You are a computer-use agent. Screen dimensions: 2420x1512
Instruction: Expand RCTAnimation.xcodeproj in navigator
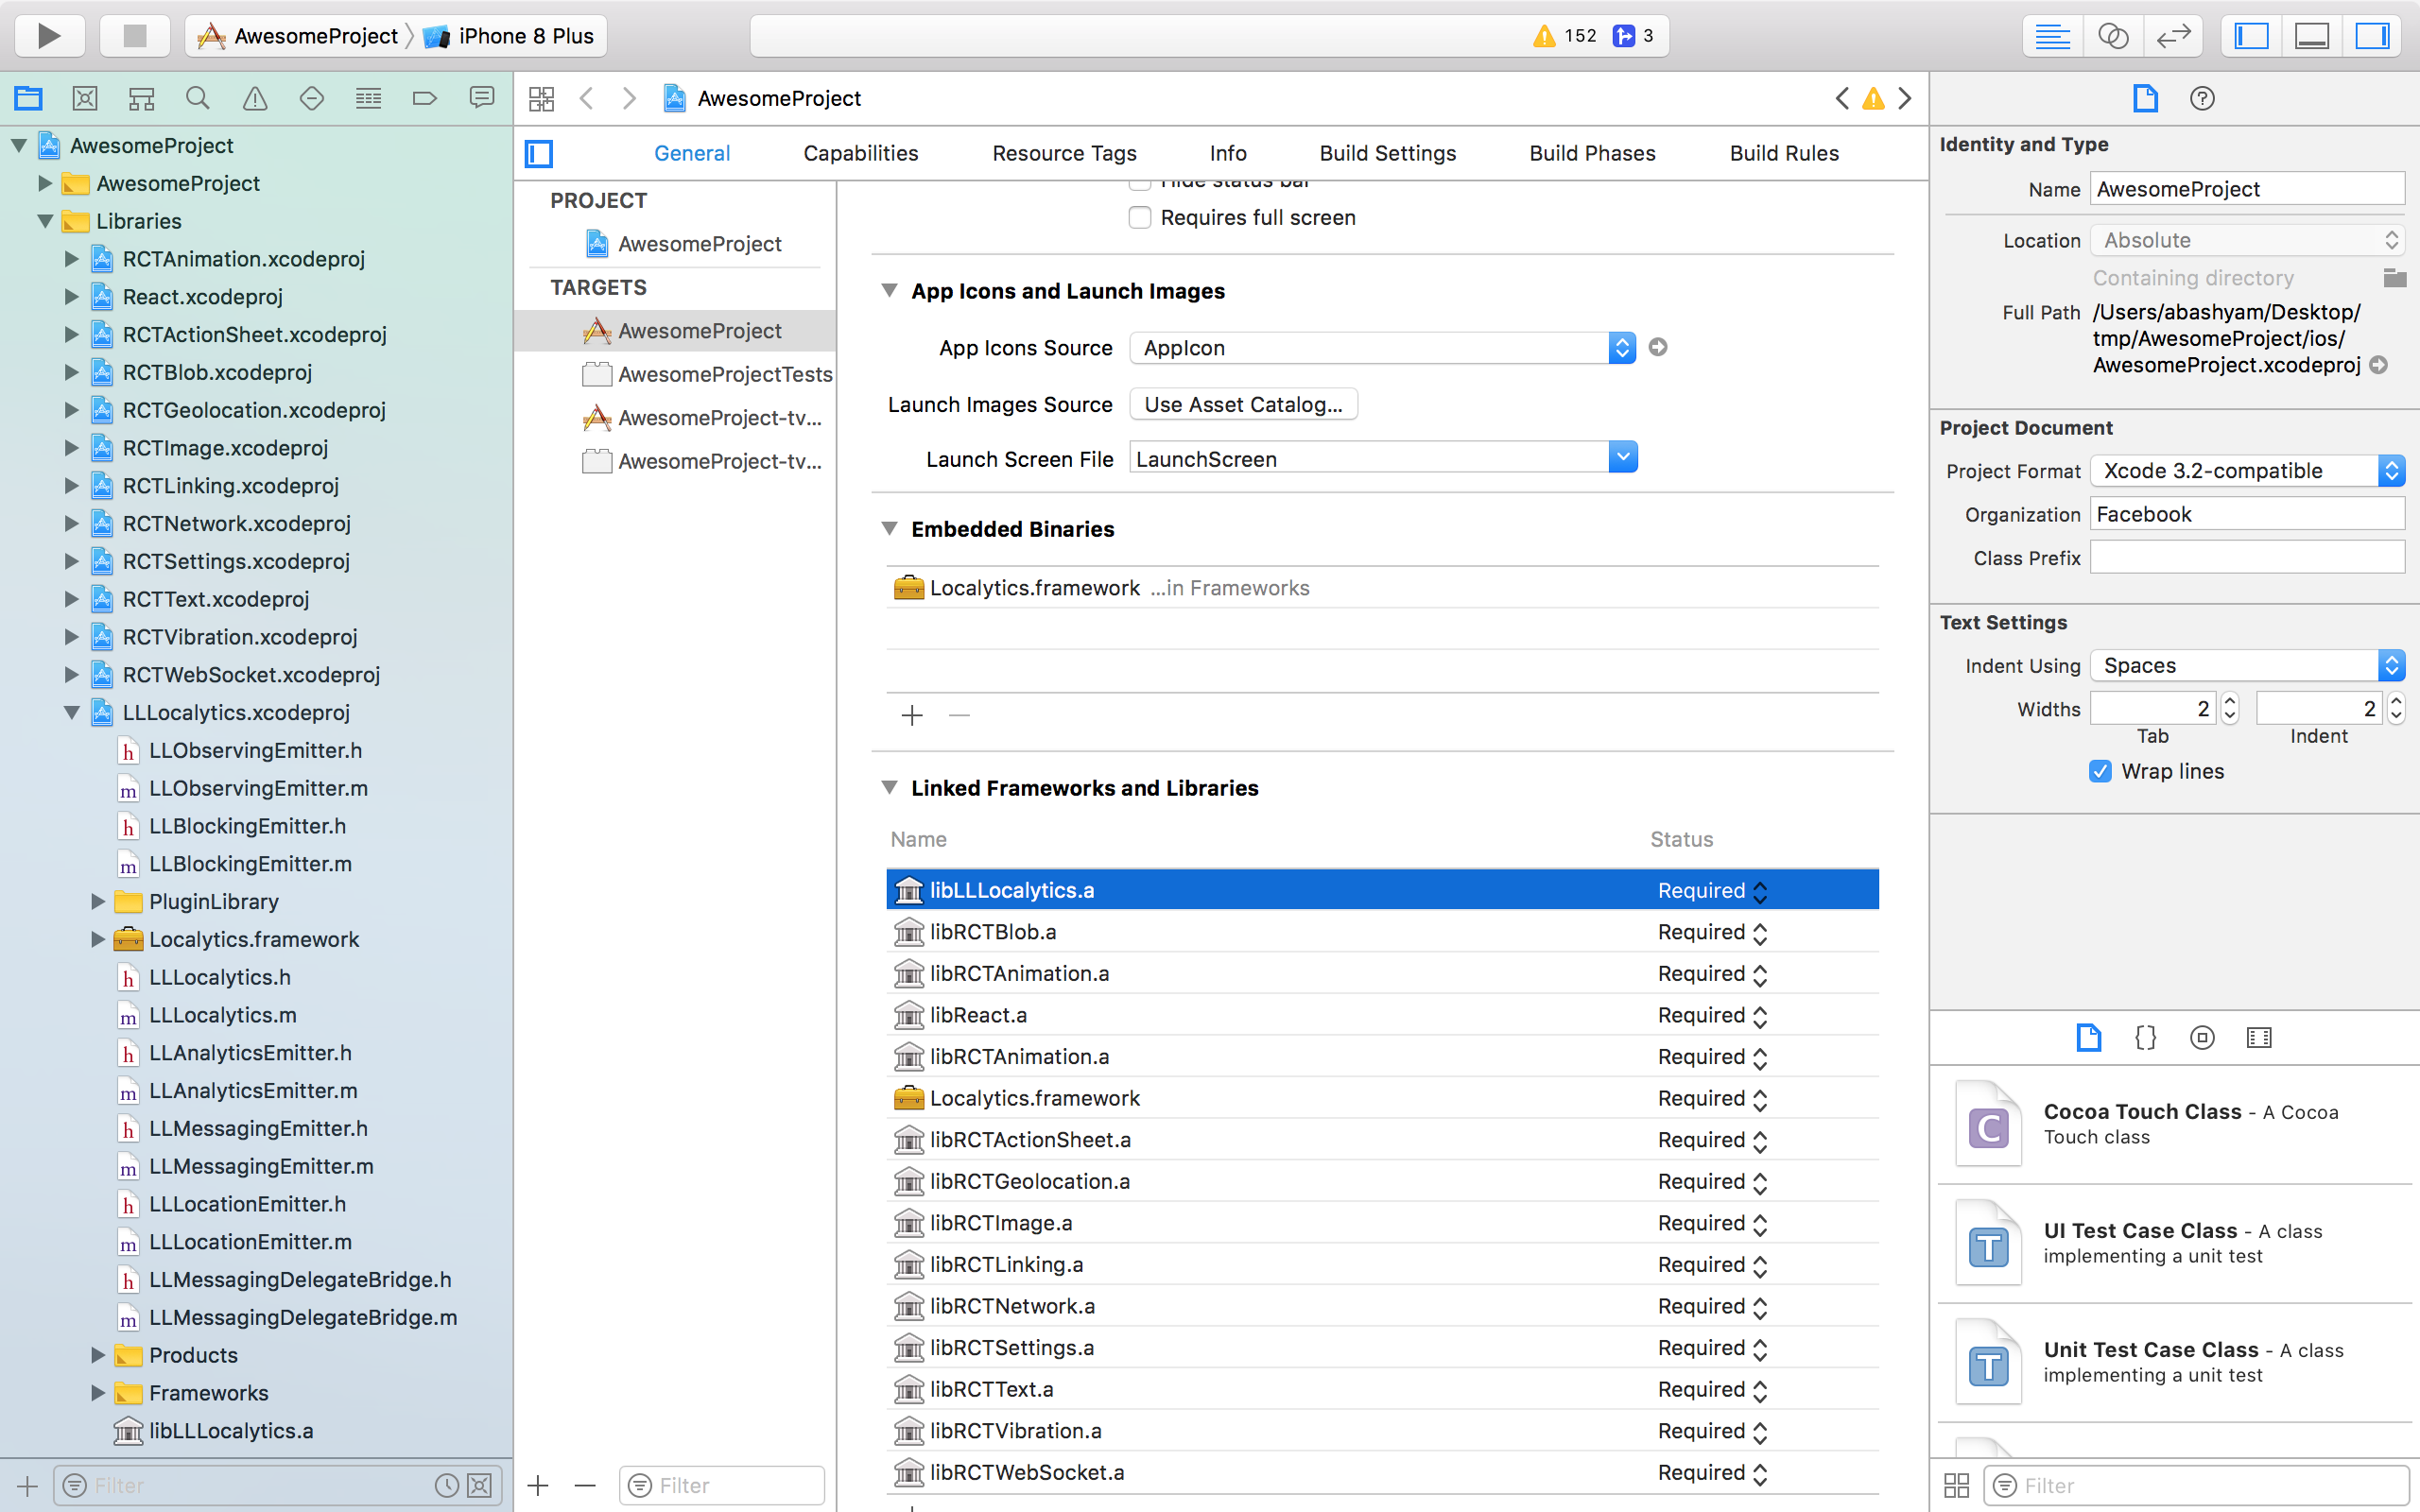[71, 259]
